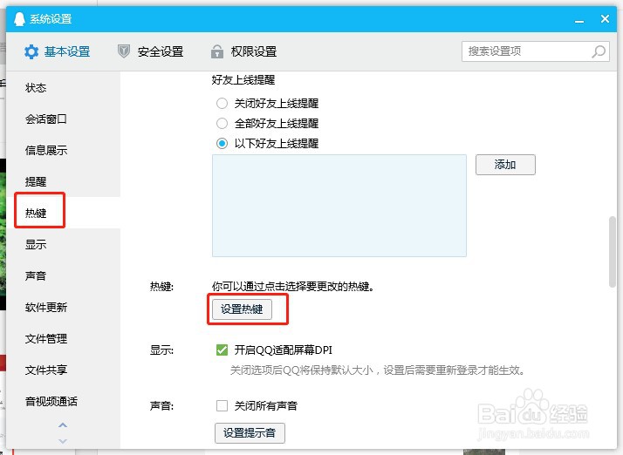Open the 基本设置 tab
The image size is (623, 455).
pos(58,51)
